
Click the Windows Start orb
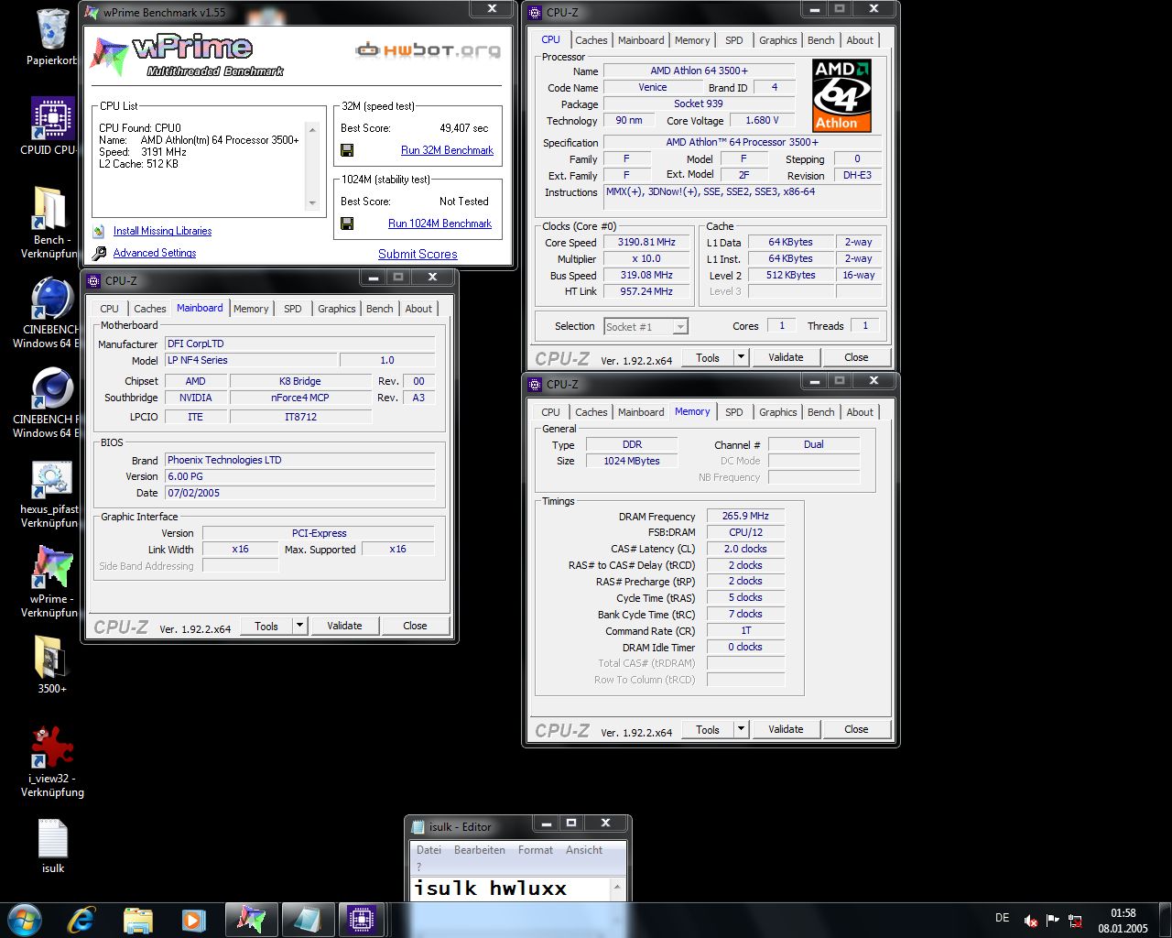[x=25, y=920]
